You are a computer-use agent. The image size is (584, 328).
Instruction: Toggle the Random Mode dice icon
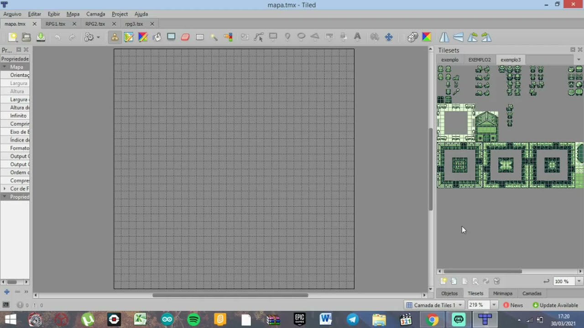412,37
